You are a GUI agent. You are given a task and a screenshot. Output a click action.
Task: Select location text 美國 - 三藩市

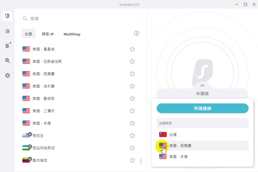[x=43, y=111]
